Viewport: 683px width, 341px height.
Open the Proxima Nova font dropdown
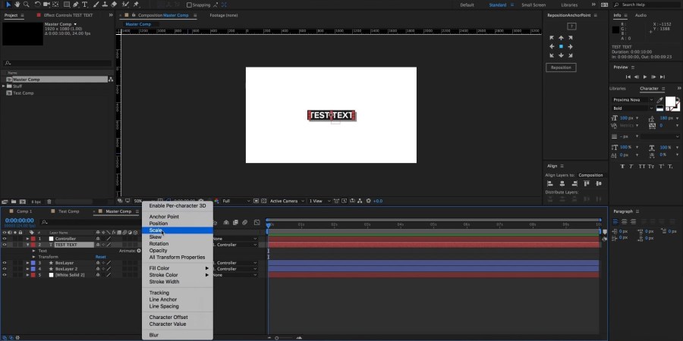coord(633,100)
